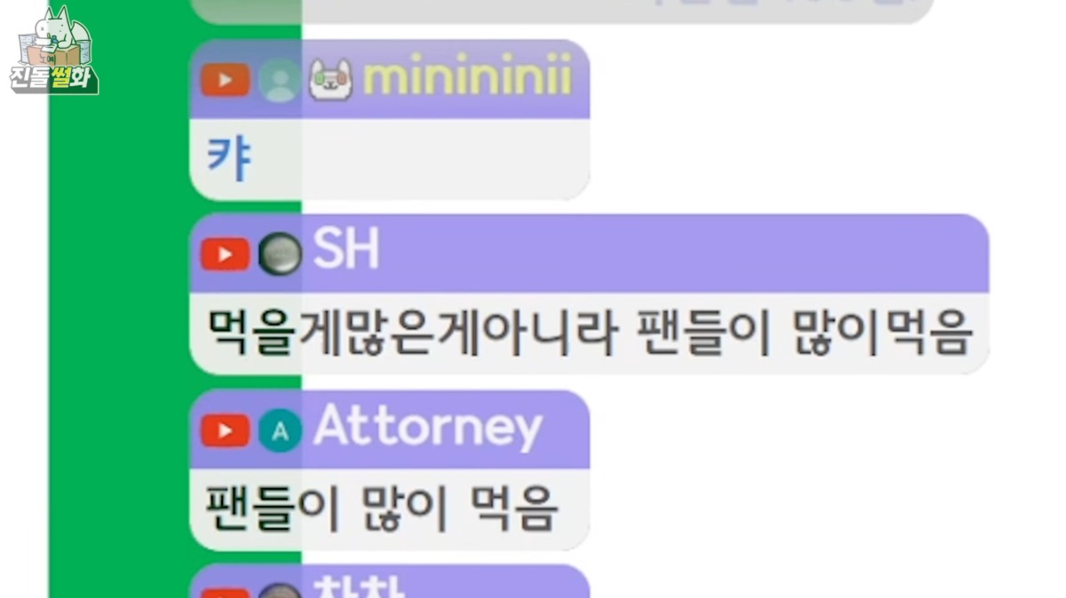The height and width of the screenshot is (598, 1066).
Task: Click Attorney's message 팬들이 많이 먹음
Action: [x=382, y=509]
